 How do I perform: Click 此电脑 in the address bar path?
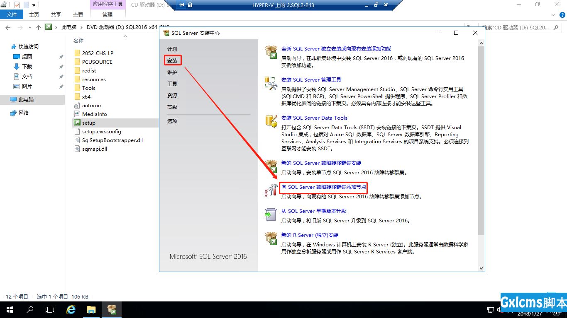tap(69, 27)
